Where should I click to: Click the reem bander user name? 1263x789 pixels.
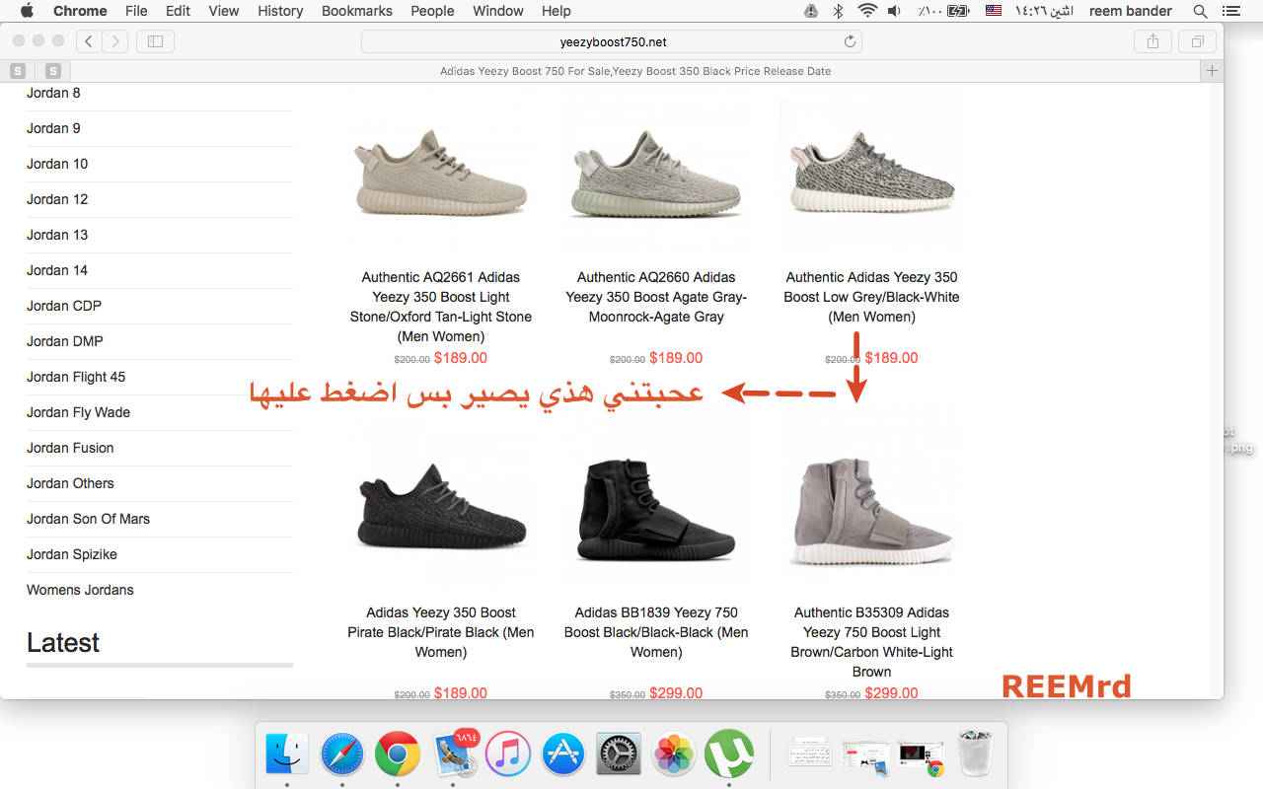(1130, 11)
